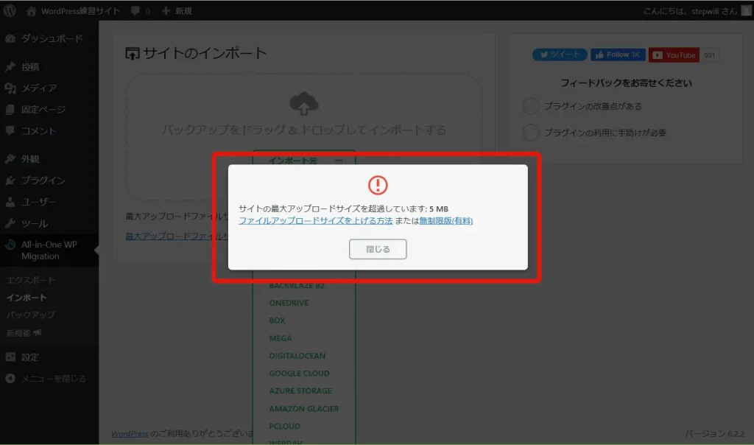
Task: Click the WordPress logo in admin bar
Action: (x=10, y=10)
